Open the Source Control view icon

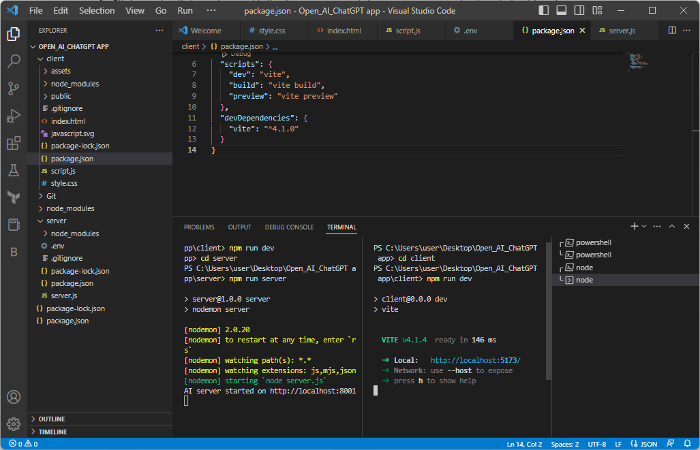pos(14,89)
